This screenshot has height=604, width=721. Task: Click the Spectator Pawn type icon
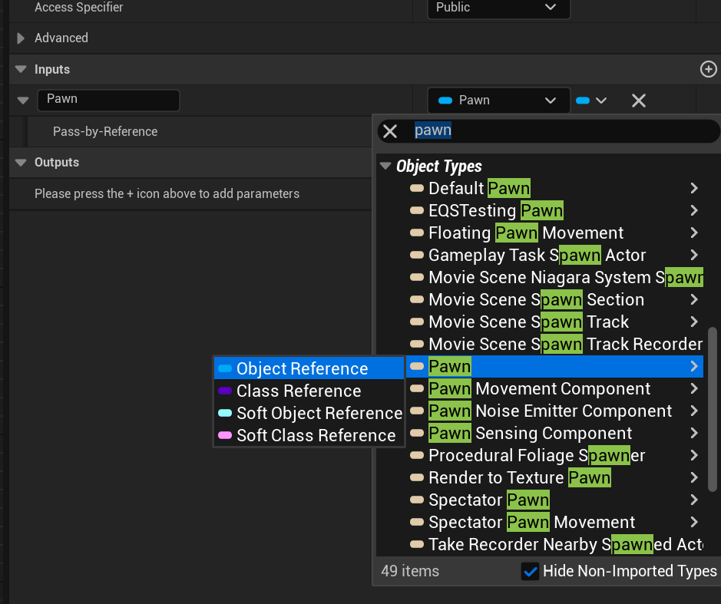click(417, 500)
